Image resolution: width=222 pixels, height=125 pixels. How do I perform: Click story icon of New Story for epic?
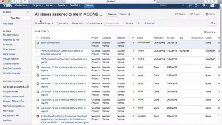click(x=38, y=43)
